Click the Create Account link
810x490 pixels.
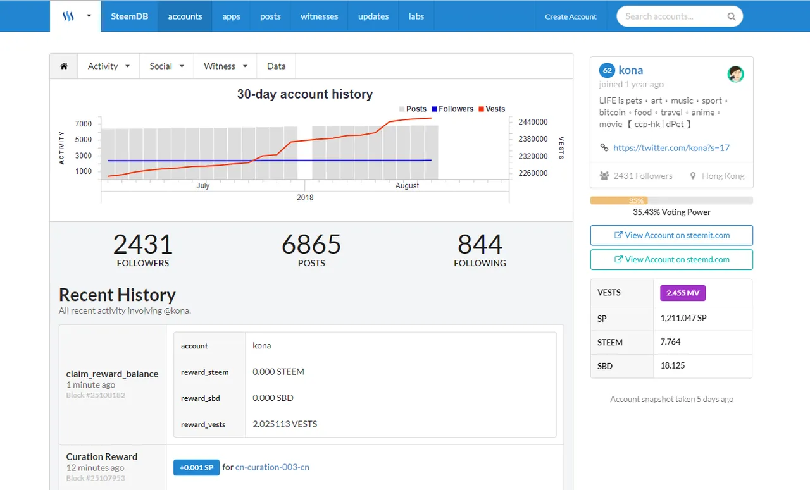571,16
